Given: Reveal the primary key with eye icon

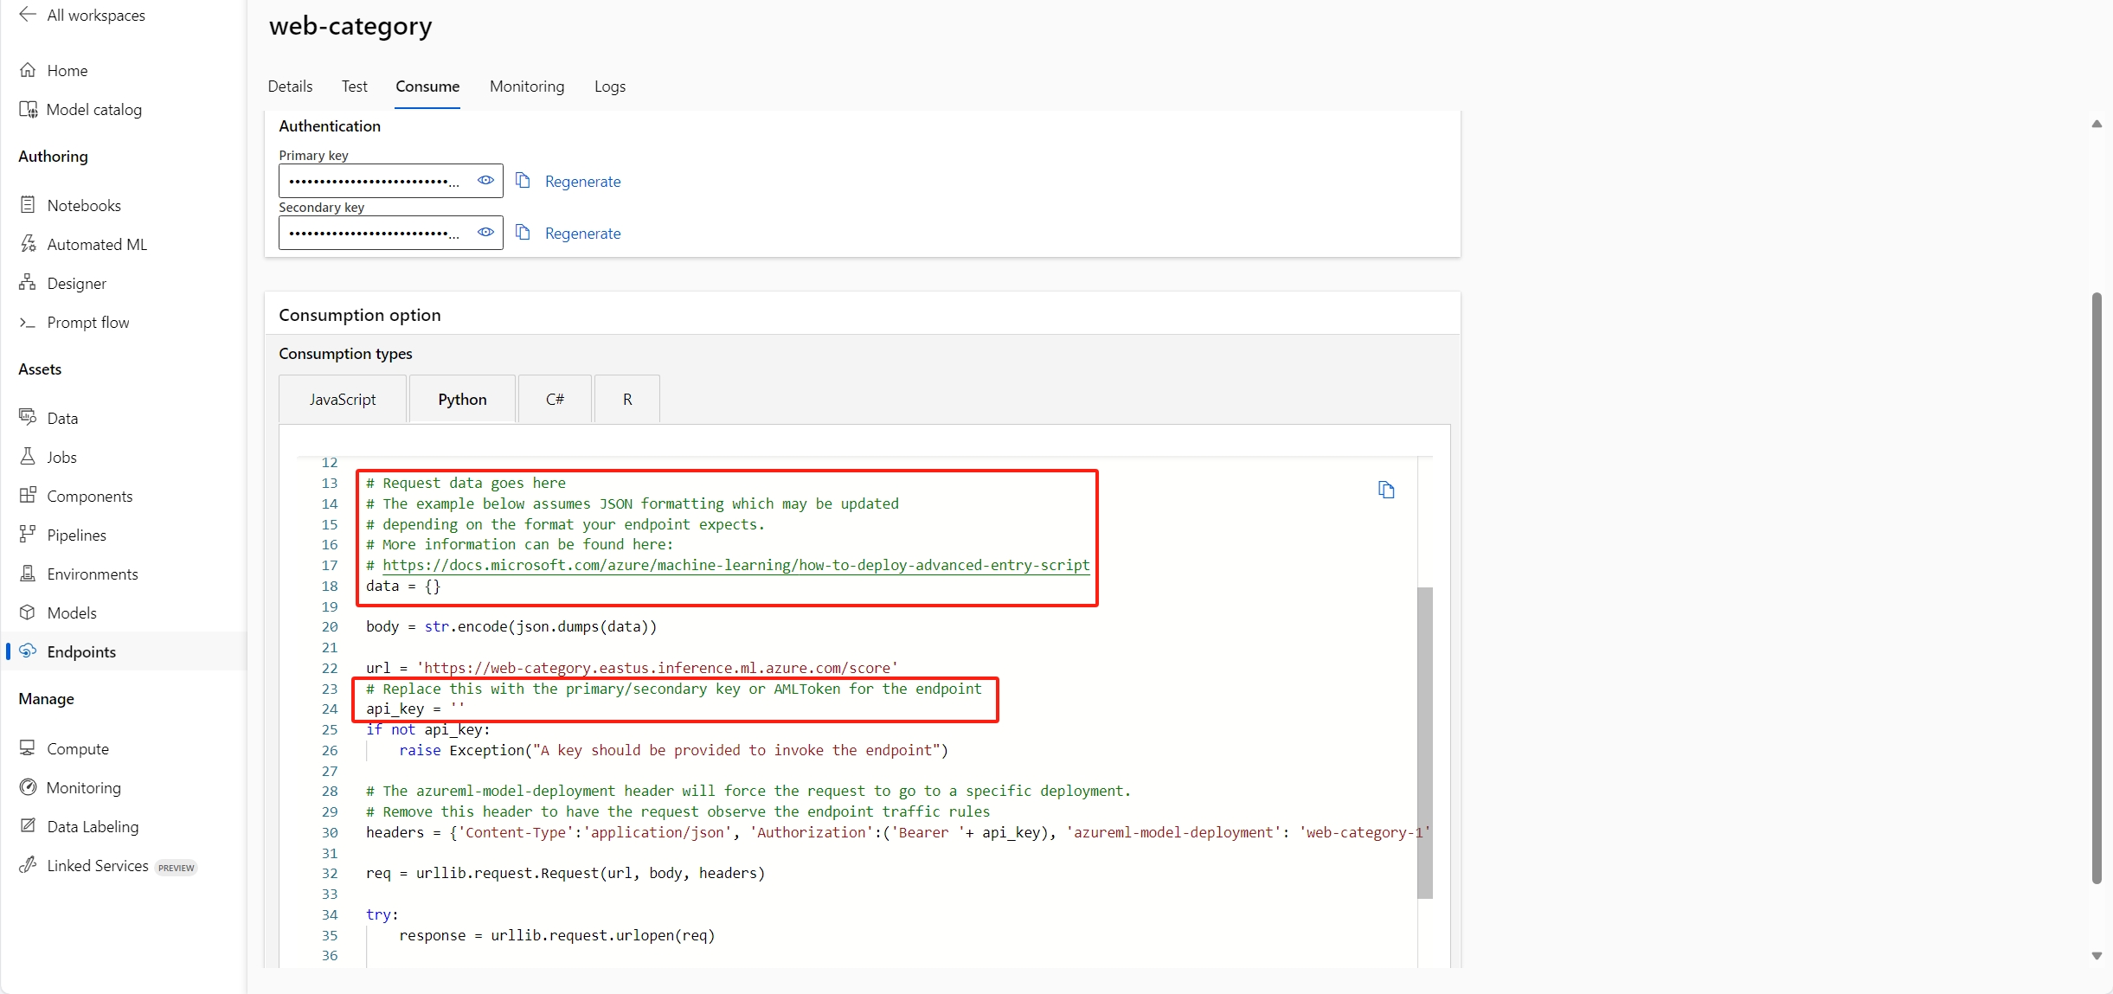Looking at the screenshot, I should [485, 181].
